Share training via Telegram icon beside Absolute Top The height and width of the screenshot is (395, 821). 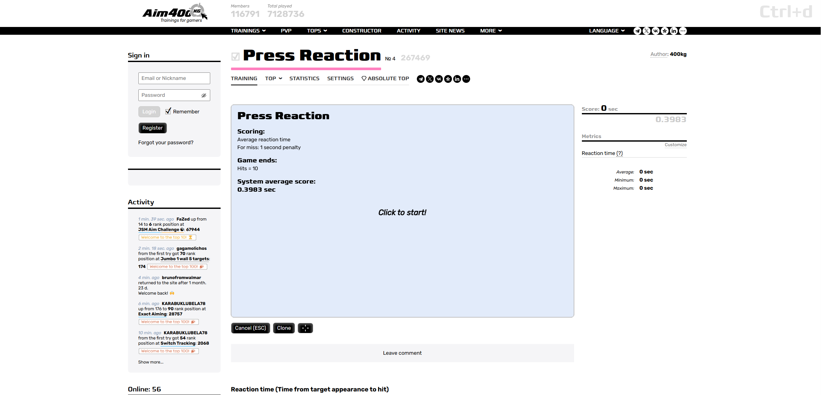point(420,79)
